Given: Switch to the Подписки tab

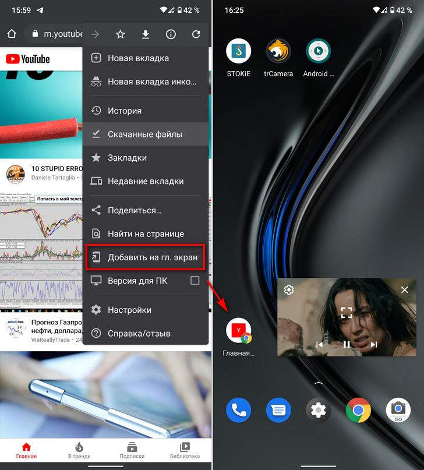Looking at the screenshot, I should (x=132, y=451).
